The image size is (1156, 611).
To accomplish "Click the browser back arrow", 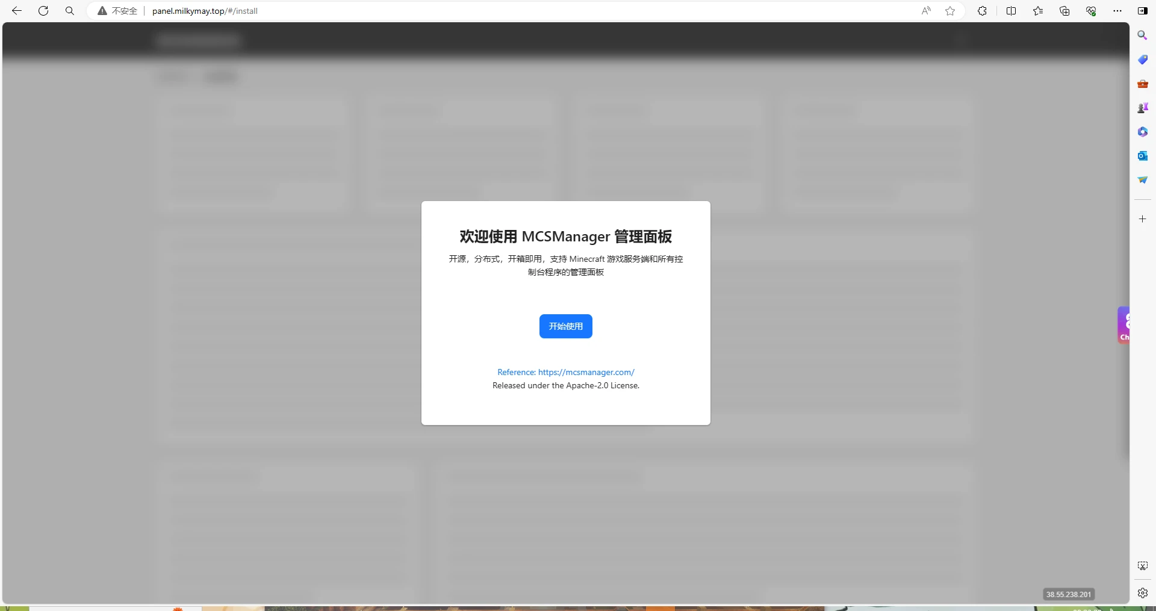I will pos(17,11).
